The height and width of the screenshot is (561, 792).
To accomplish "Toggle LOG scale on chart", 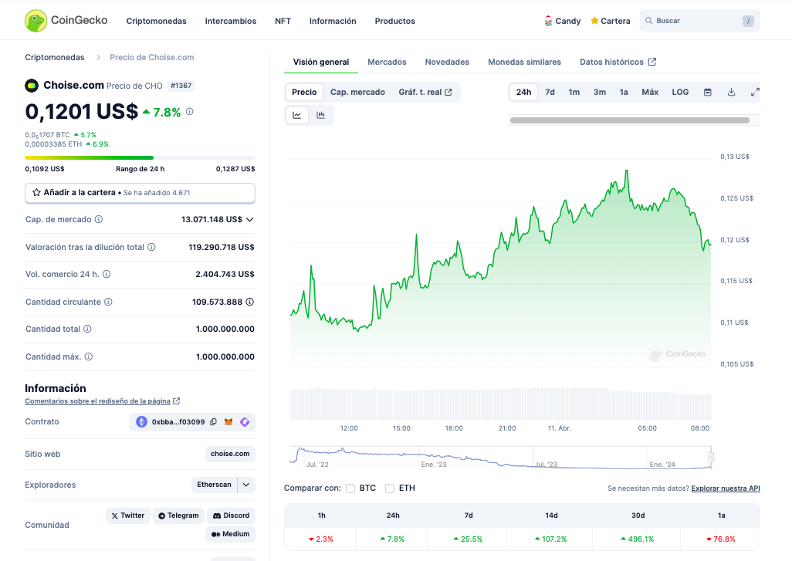I will pos(680,92).
